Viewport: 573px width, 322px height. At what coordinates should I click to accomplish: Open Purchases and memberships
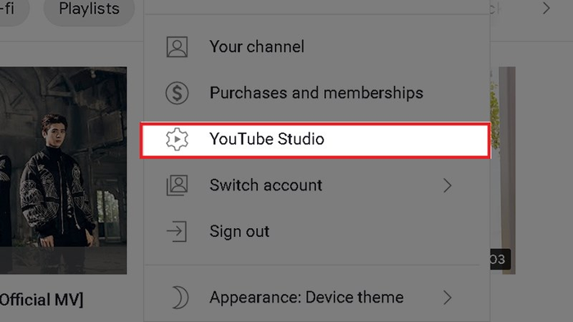(317, 93)
